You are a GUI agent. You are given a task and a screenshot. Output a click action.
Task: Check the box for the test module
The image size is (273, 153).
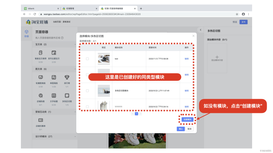(87, 59)
